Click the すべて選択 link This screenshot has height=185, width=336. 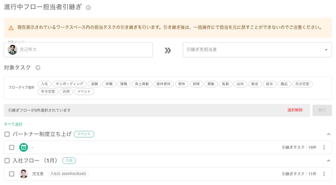tap(13, 124)
